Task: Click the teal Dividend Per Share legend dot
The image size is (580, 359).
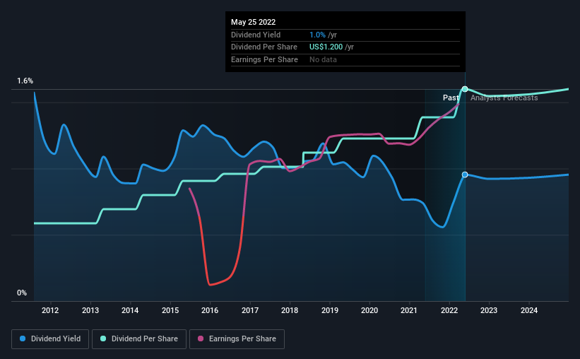Action: click(x=103, y=339)
